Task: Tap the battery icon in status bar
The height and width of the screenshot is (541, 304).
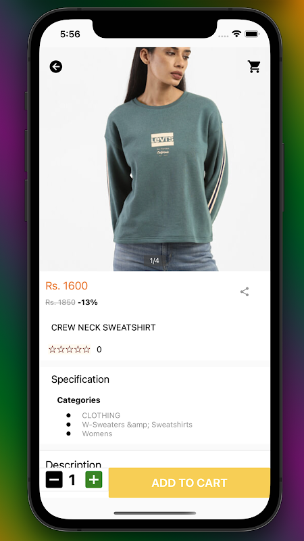Action: pyautogui.click(x=252, y=34)
